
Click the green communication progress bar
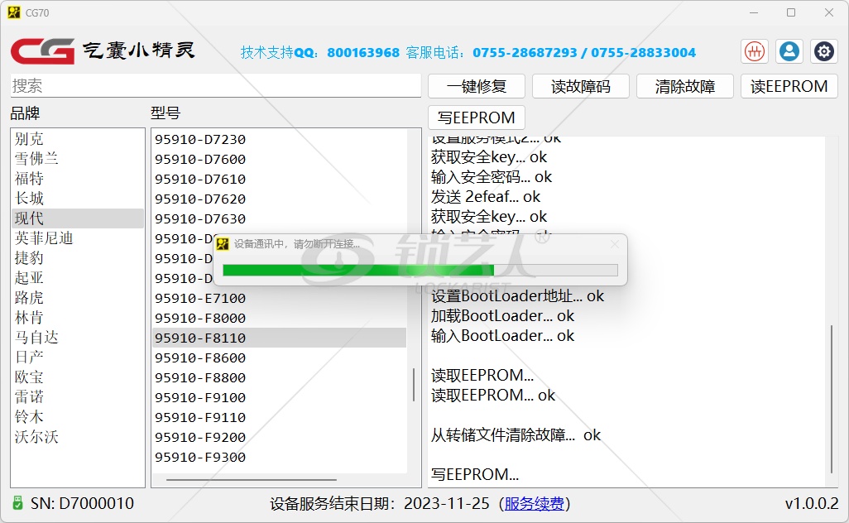click(420, 270)
